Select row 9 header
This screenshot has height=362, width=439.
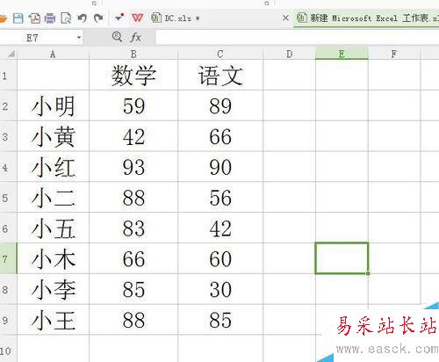9,320
